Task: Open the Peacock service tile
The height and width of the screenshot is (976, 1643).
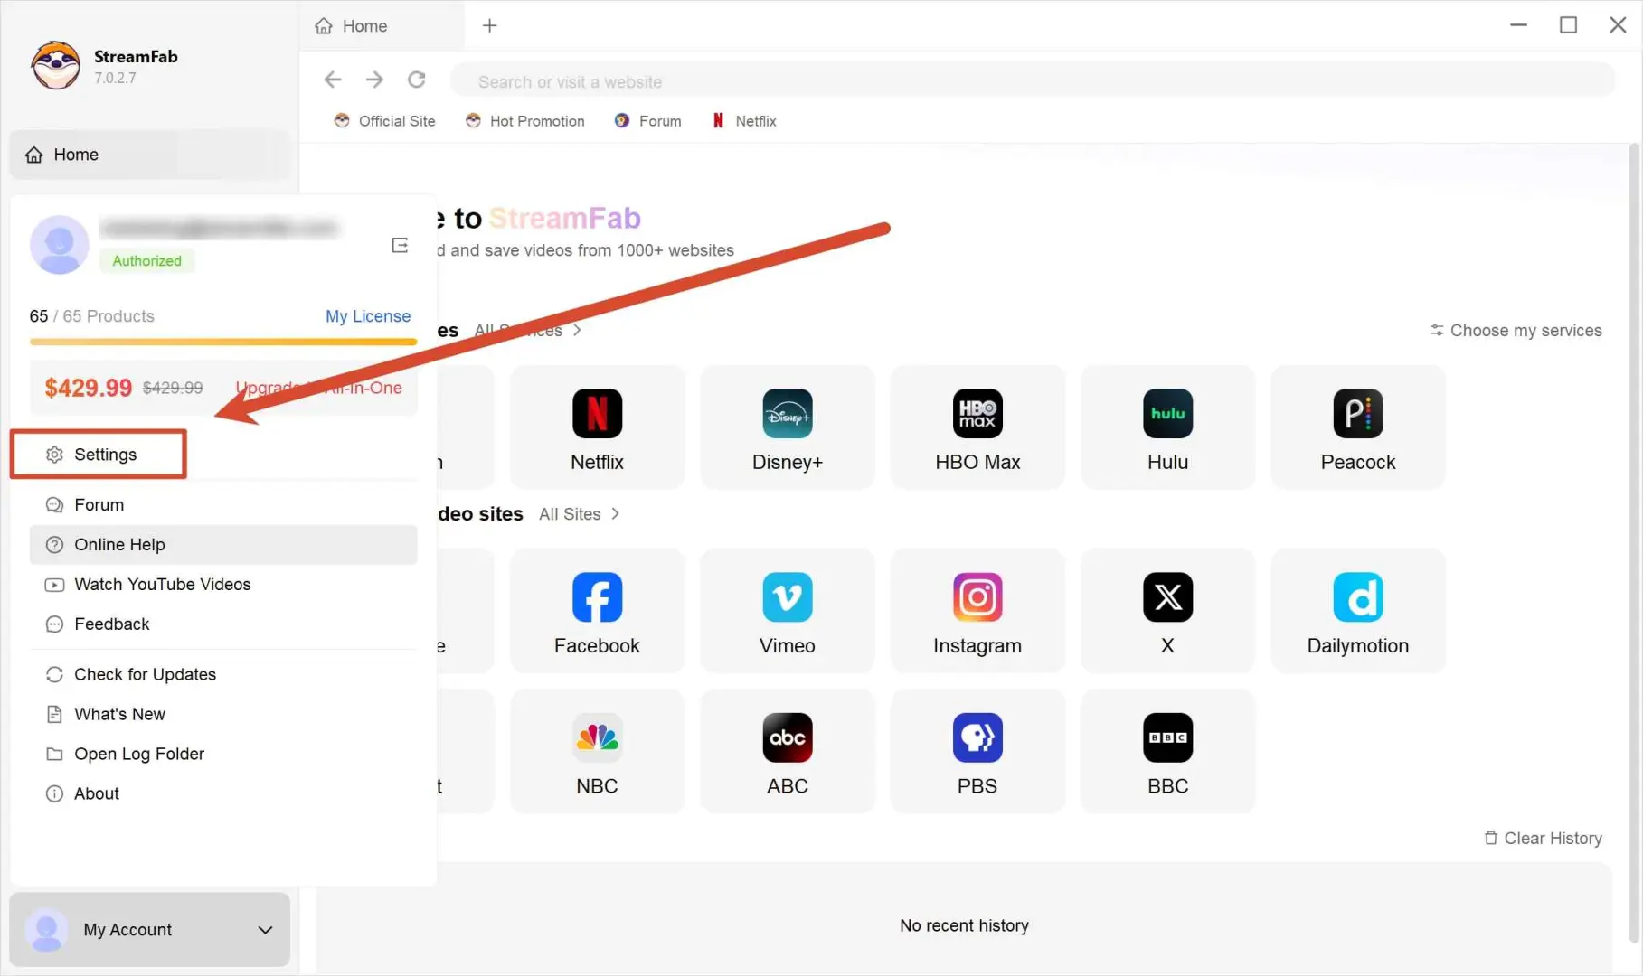Action: click(x=1357, y=427)
